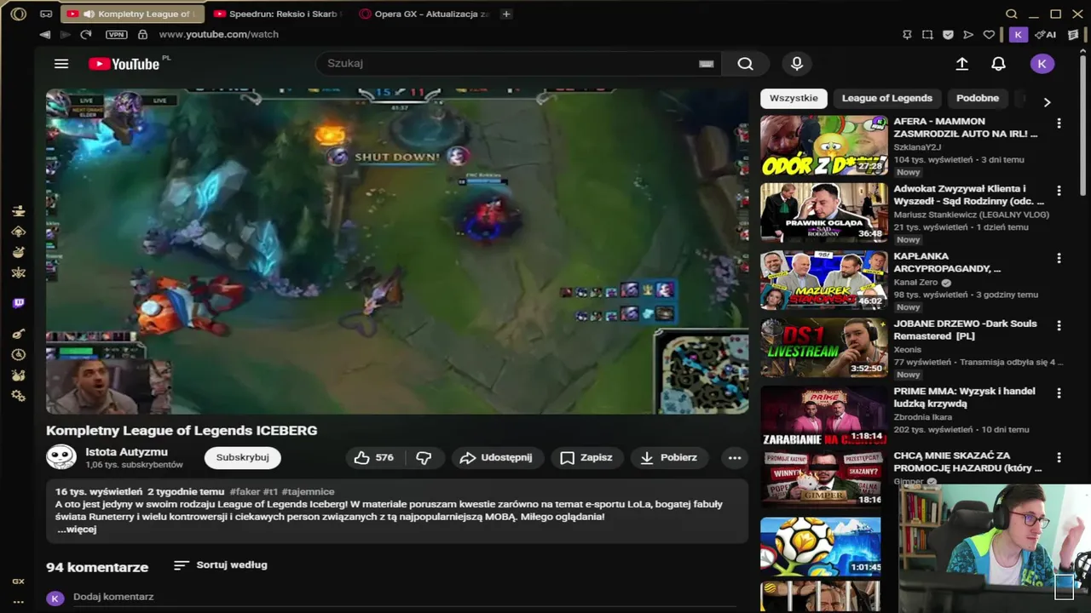
Task: Click the #tajemnice hashtag
Action: (308, 492)
